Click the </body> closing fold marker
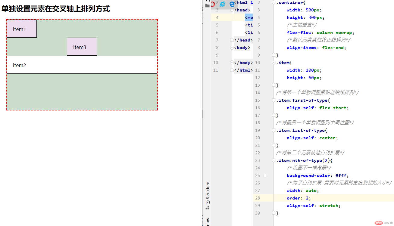394x226 pixels. tap(232, 63)
